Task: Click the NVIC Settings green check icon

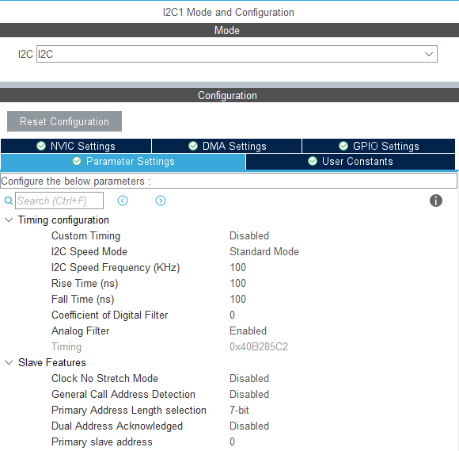Action: (x=41, y=146)
